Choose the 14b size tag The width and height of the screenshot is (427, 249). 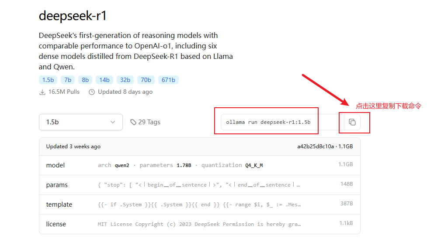coord(104,80)
